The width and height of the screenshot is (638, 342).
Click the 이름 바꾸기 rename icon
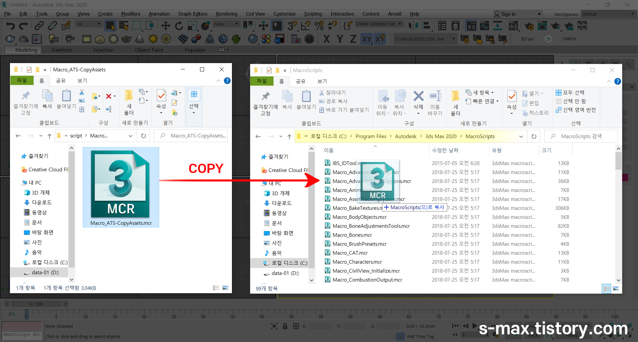tap(435, 103)
